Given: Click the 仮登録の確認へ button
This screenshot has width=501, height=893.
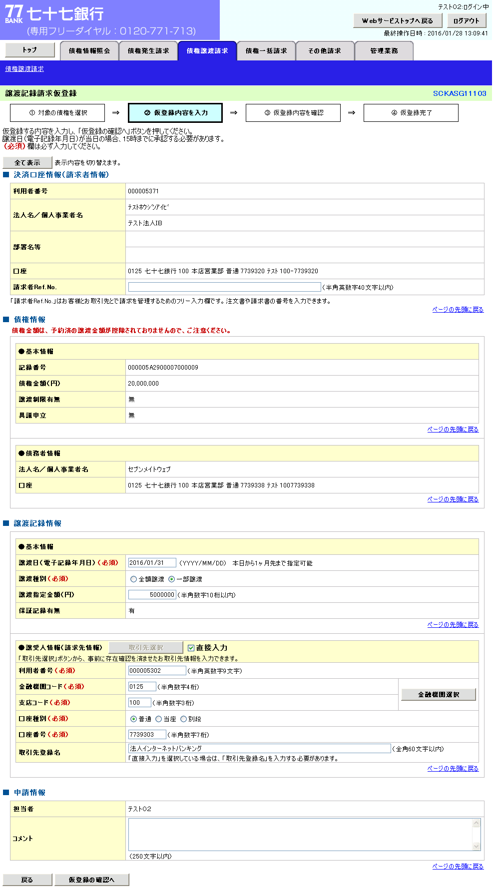Looking at the screenshot, I should point(92,880).
